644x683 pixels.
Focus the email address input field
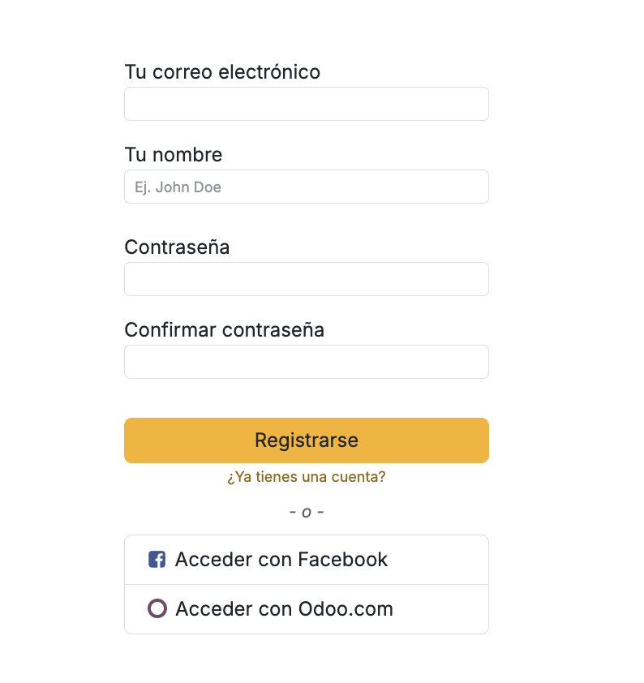(306, 104)
